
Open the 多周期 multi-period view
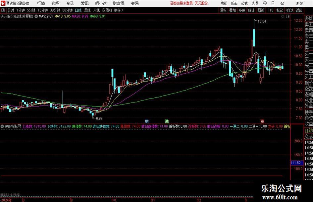click(x=107, y=10)
